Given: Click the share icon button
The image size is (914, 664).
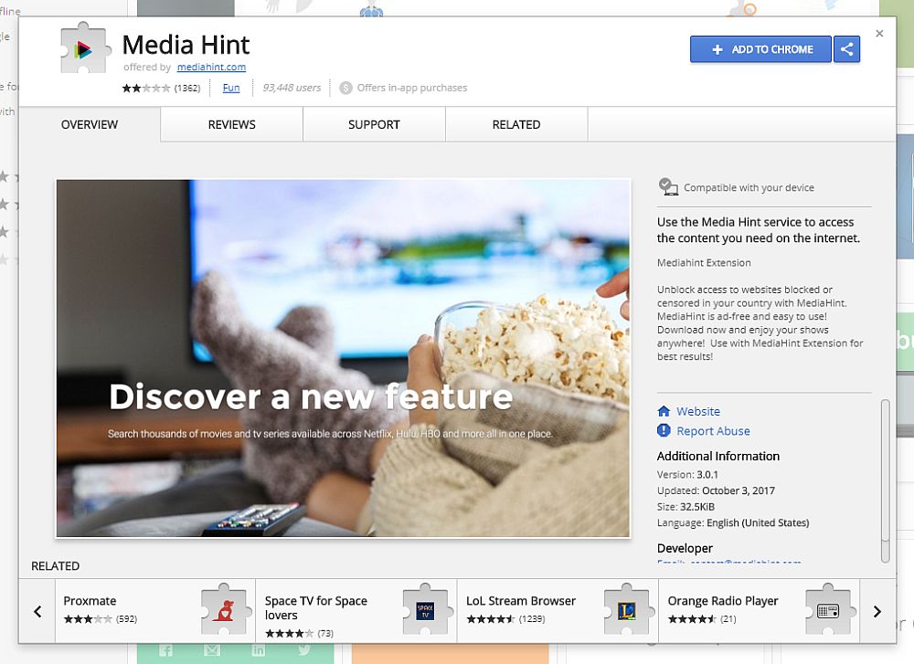Looking at the screenshot, I should pos(847,49).
